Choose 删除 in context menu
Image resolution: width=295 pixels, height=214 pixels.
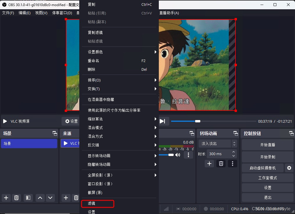tap(119, 69)
